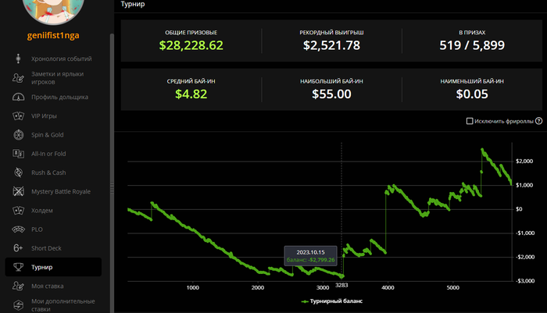
Task: Click the Mystery Battle Royale icon
Action: [x=18, y=191]
